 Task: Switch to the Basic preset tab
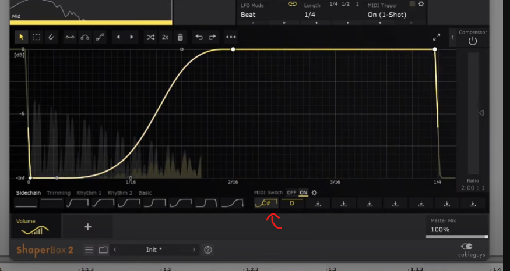coord(145,193)
